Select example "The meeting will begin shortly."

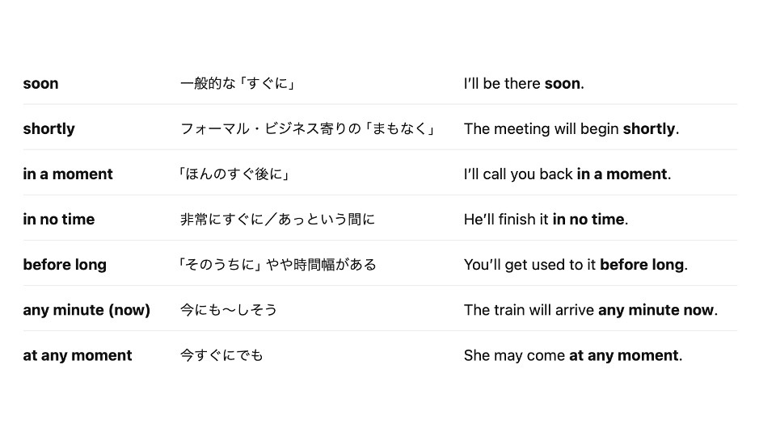point(571,129)
